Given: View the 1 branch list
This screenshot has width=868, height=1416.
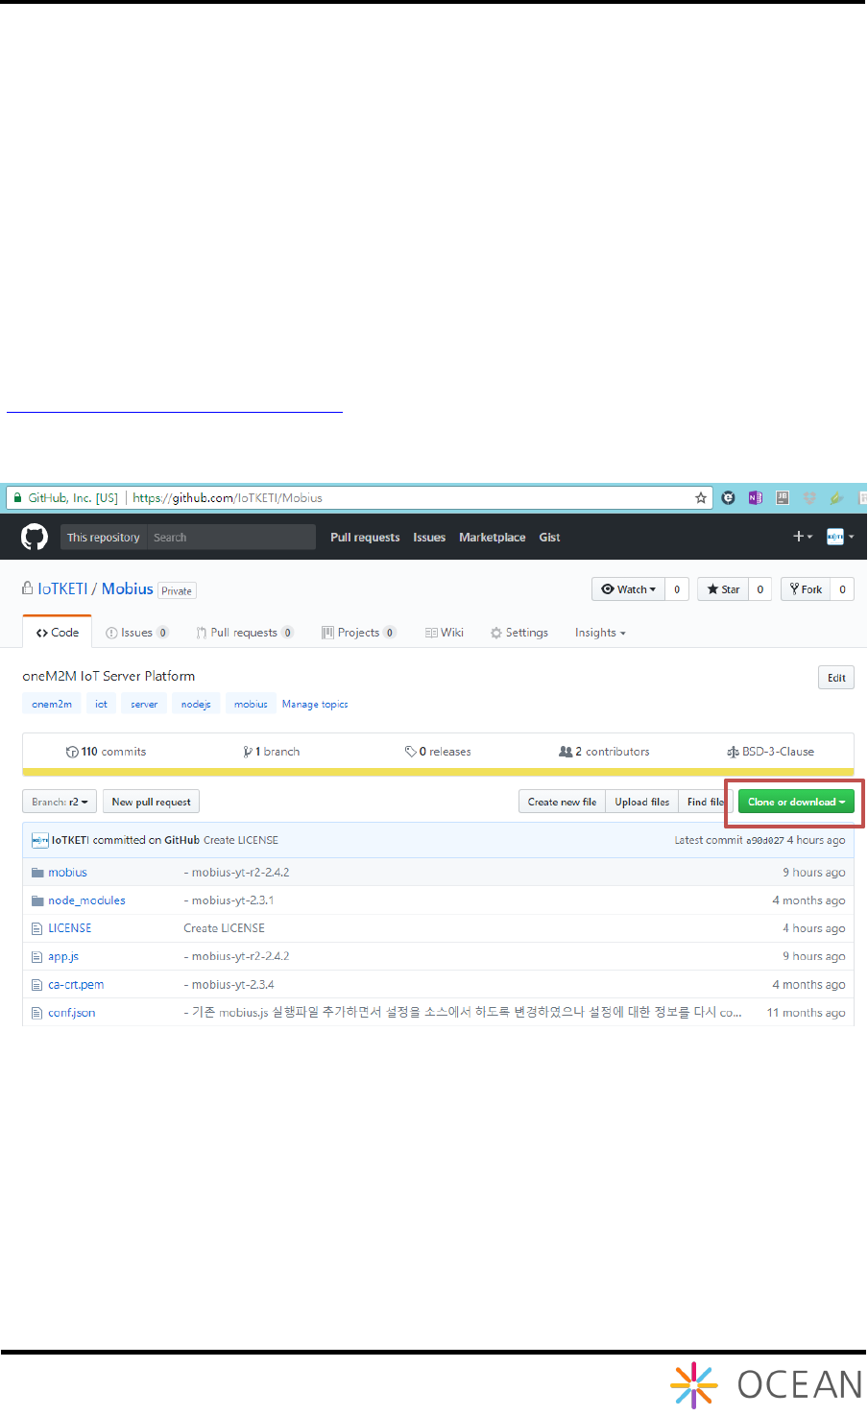Looking at the screenshot, I should click(272, 752).
